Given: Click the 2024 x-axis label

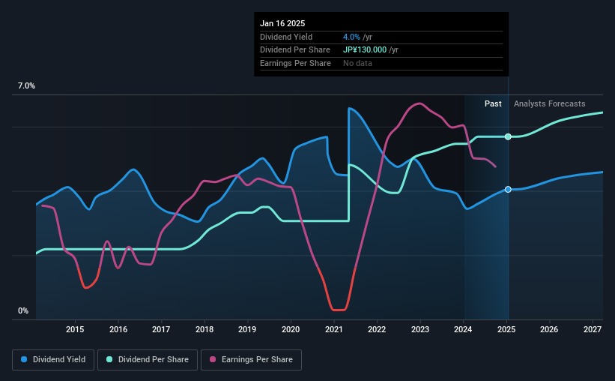Looking at the screenshot, I should [x=463, y=329].
